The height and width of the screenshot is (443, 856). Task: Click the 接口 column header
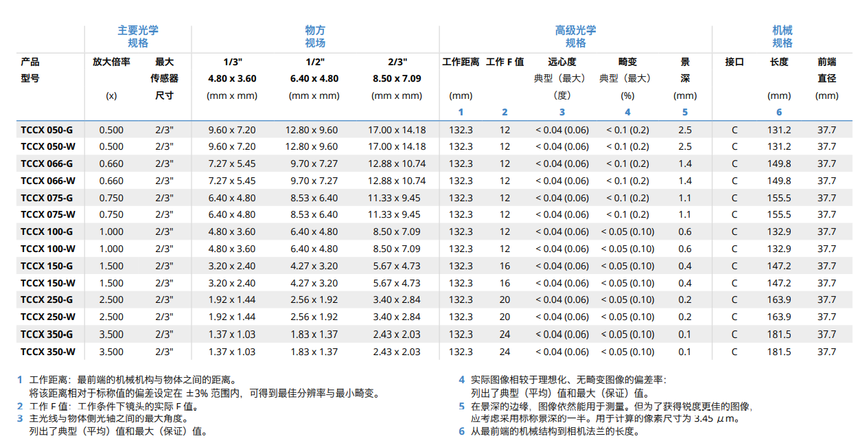pyautogui.click(x=734, y=62)
